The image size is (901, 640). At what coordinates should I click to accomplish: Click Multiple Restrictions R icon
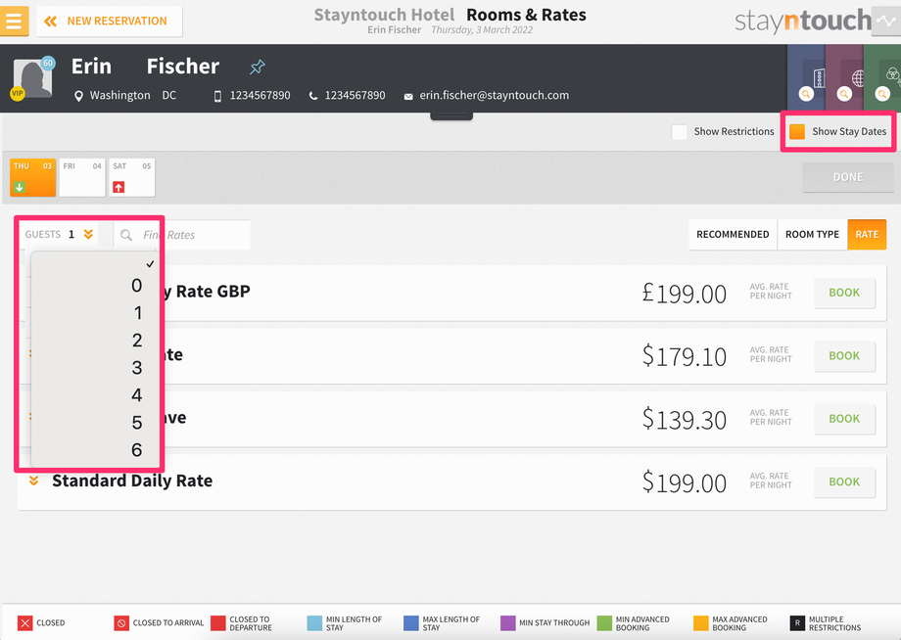797,622
